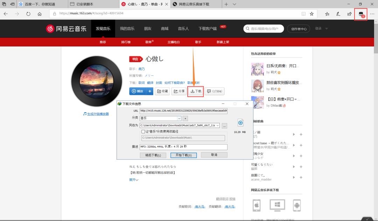Play the song 心做し
Image resolution: width=378 pixels, height=221 pixels.
(138, 91)
